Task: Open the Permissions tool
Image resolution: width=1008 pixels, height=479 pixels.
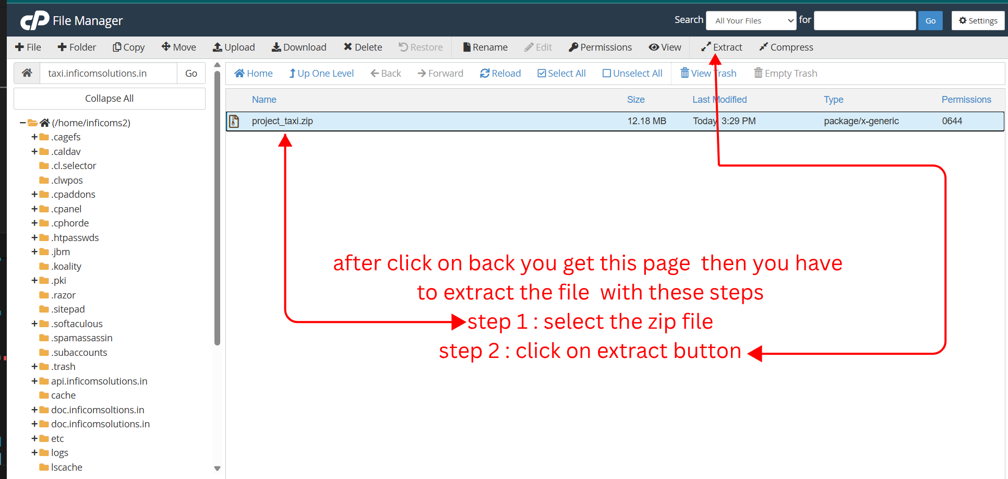Action: pos(599,47)
